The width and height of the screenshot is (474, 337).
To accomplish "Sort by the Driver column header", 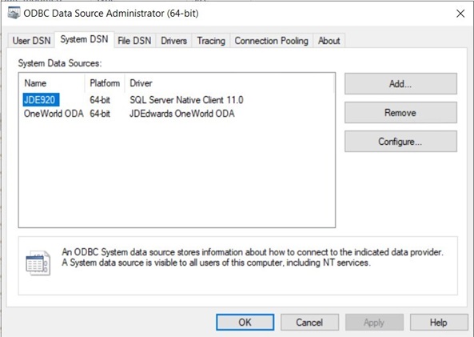I will tap(229, 83).
